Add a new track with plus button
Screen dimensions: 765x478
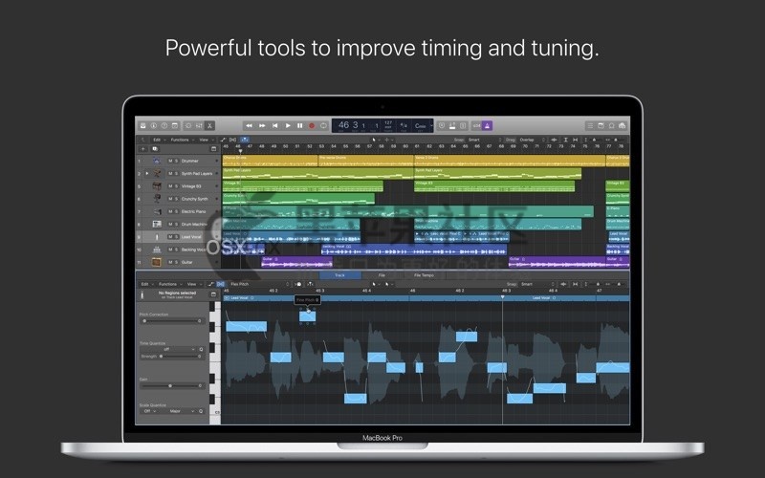pyautogui.click(x=142, y=149)
